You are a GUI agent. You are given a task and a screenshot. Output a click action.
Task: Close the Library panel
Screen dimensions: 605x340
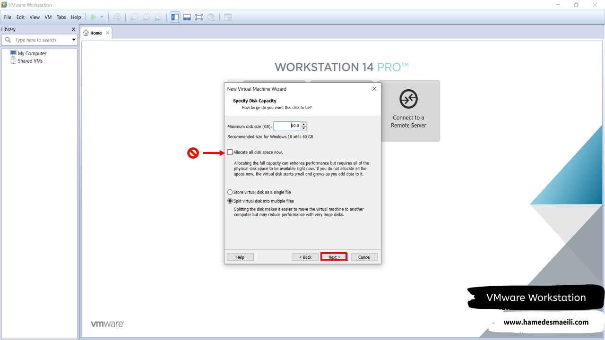pyautogui.click(x=73, y=29)
